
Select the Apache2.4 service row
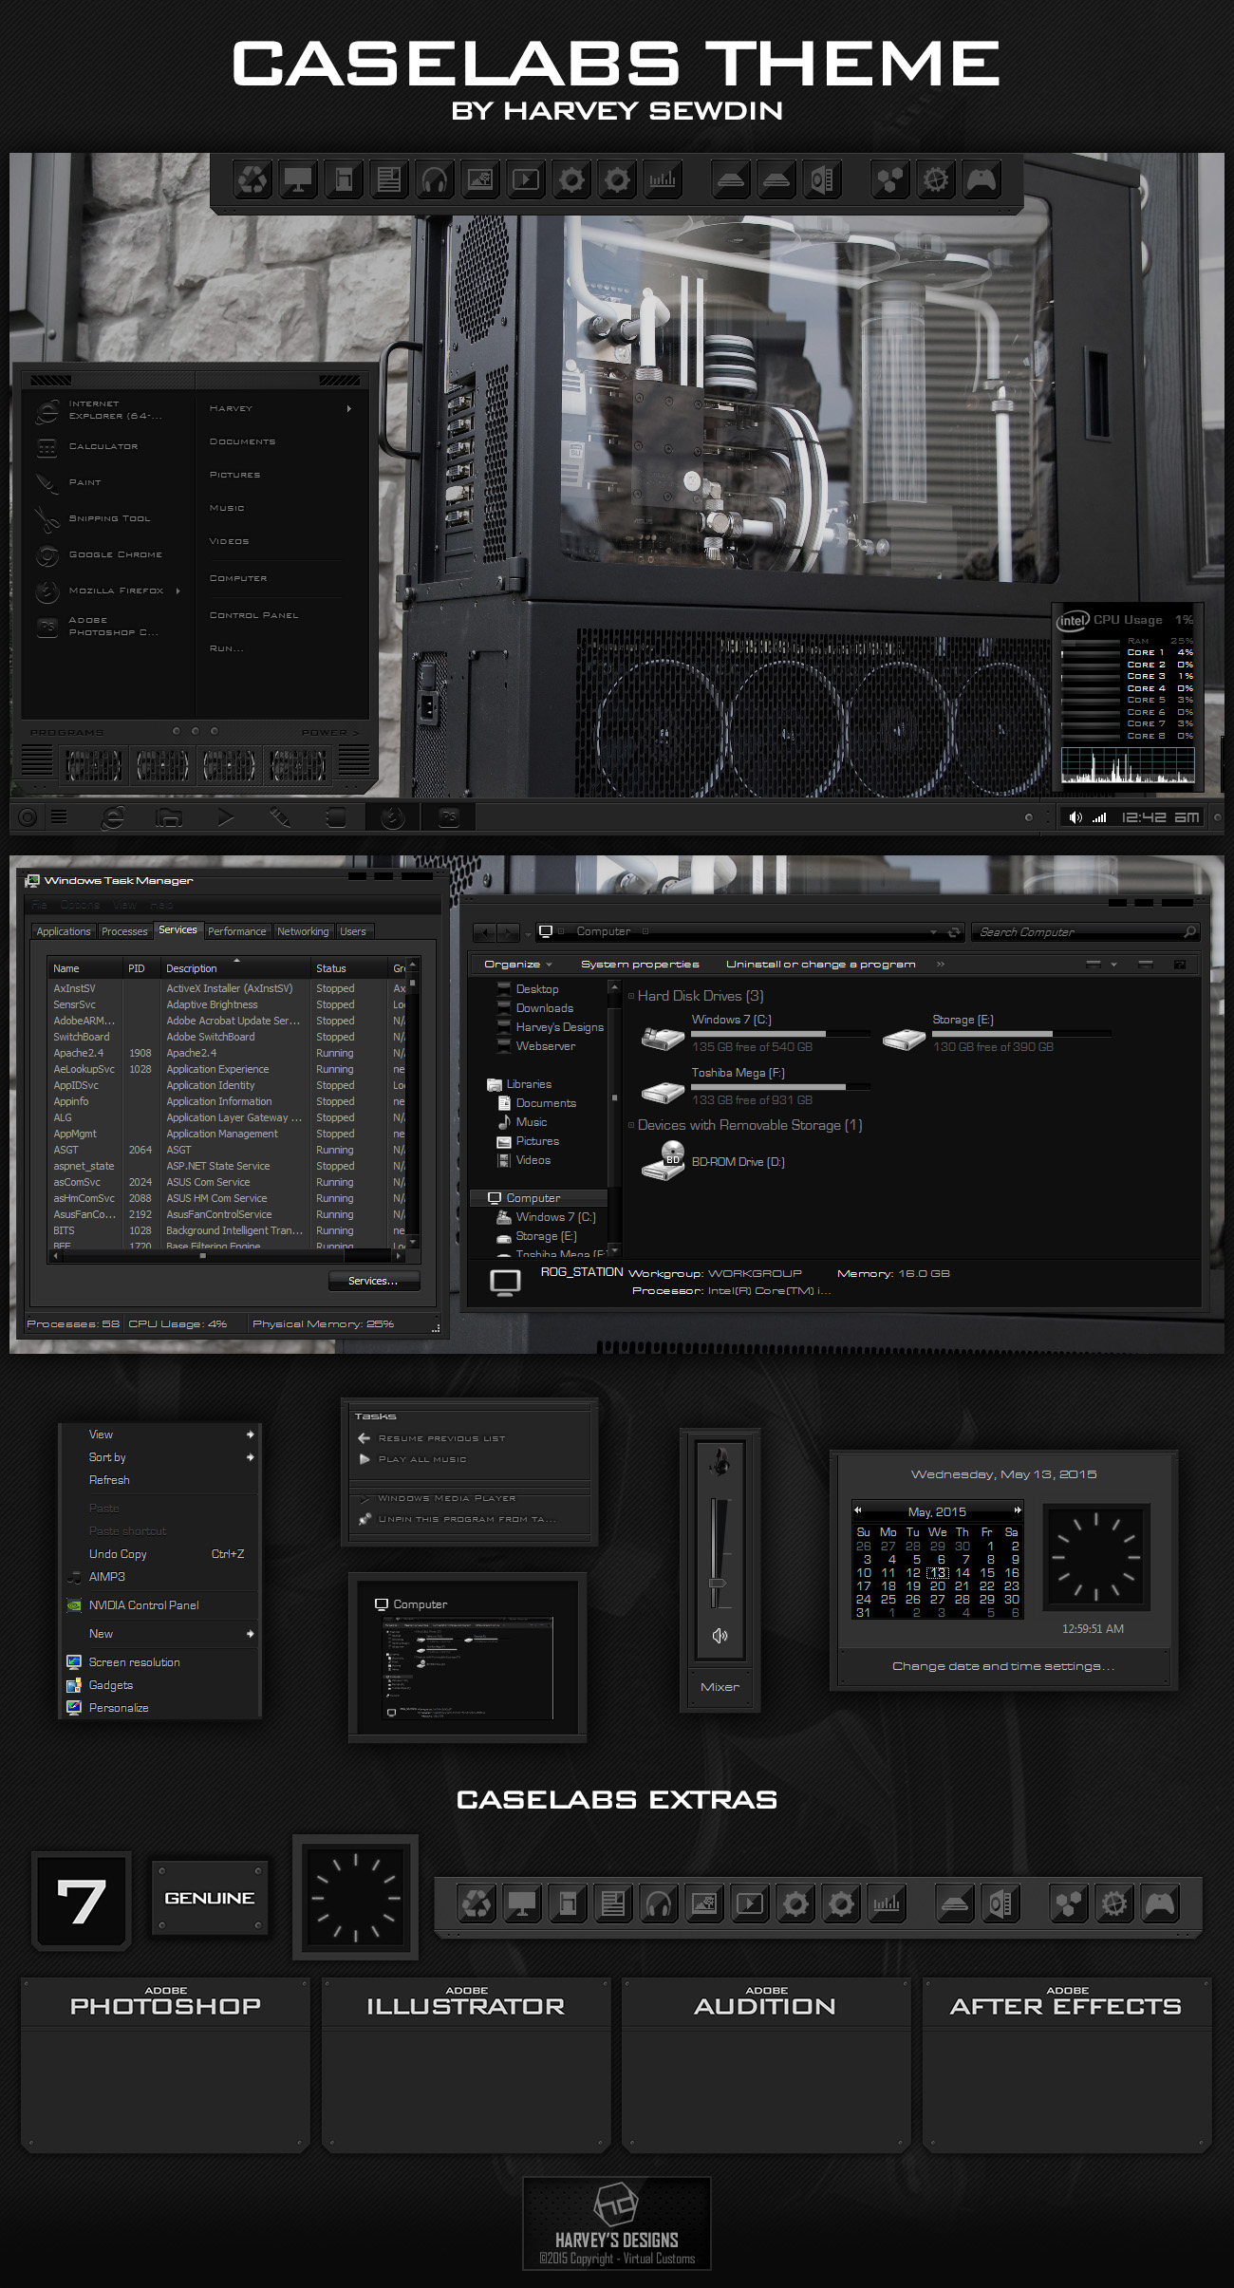[226, 1053]
